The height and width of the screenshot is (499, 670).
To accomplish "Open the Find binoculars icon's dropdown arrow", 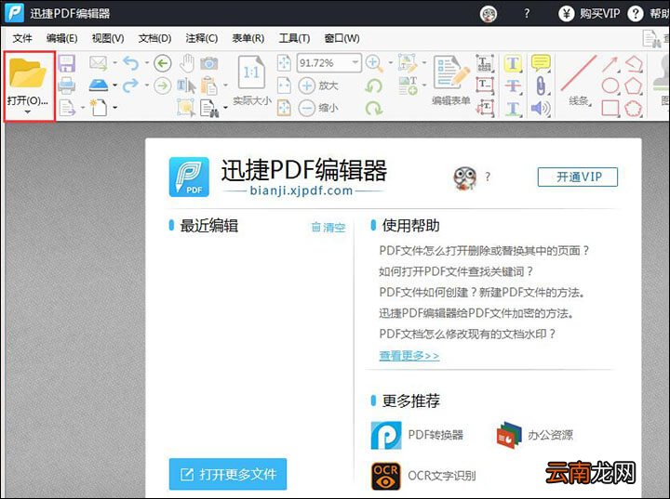I will point(225,108).
